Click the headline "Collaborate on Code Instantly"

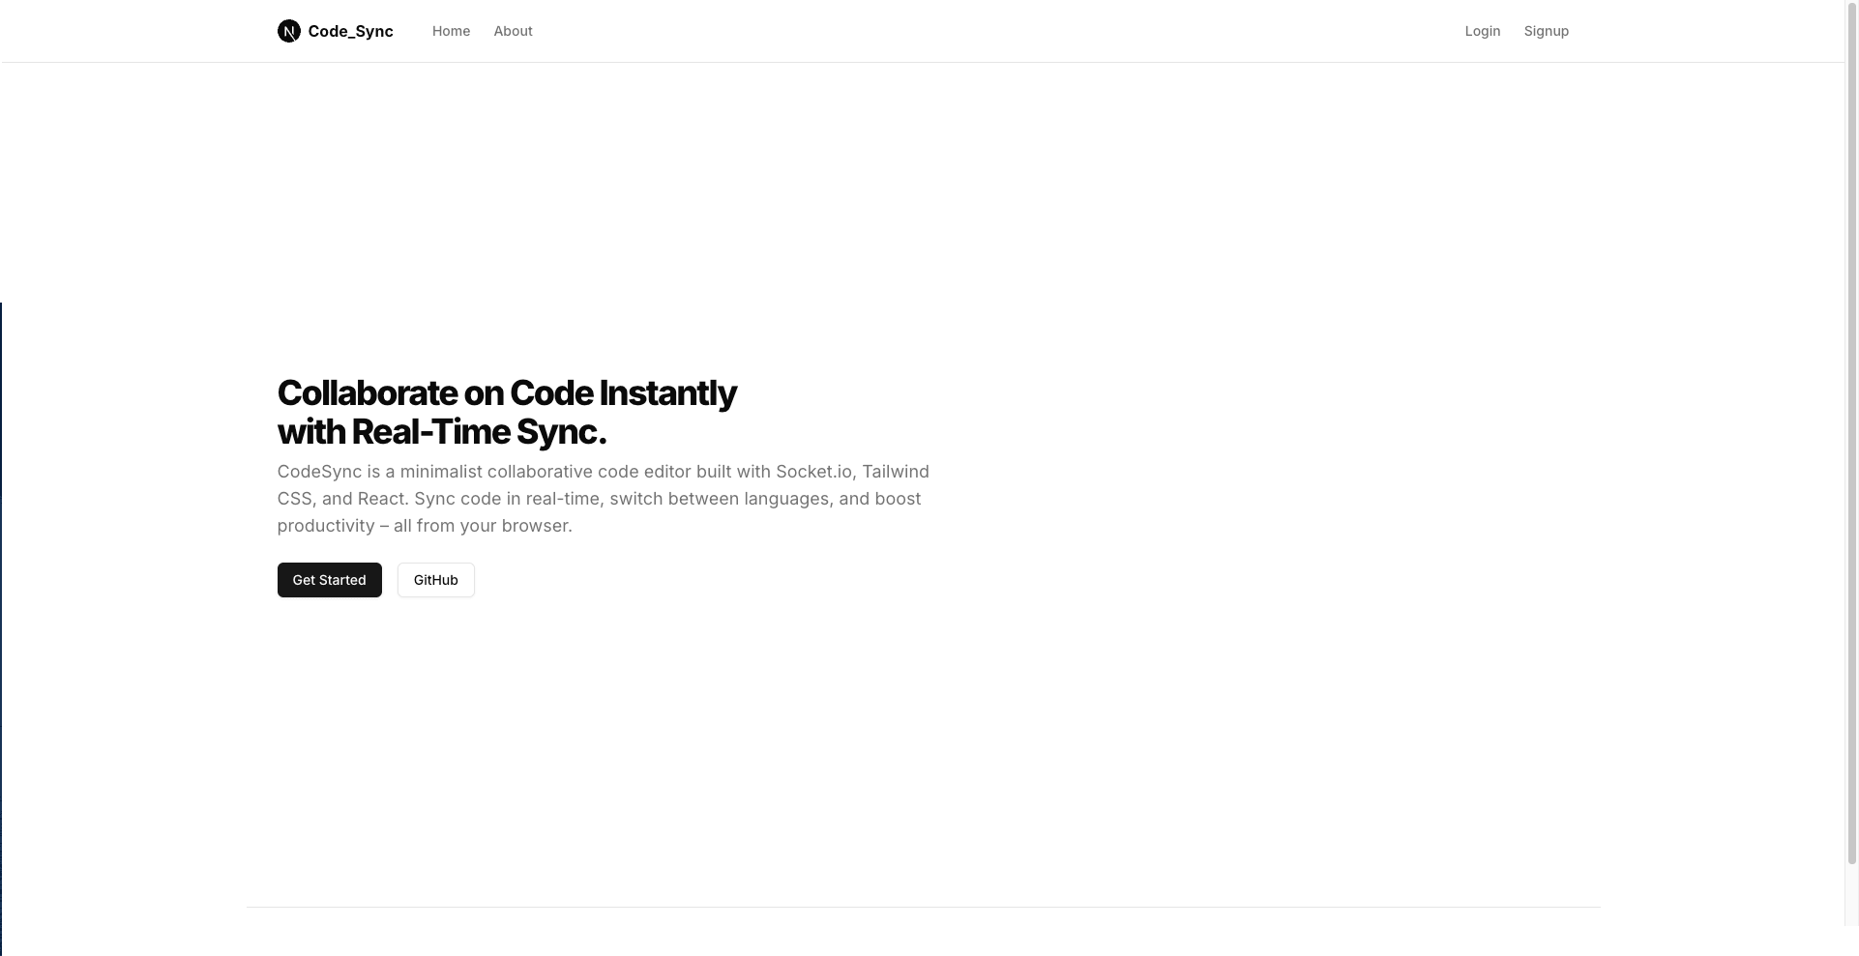click(507, 393)
